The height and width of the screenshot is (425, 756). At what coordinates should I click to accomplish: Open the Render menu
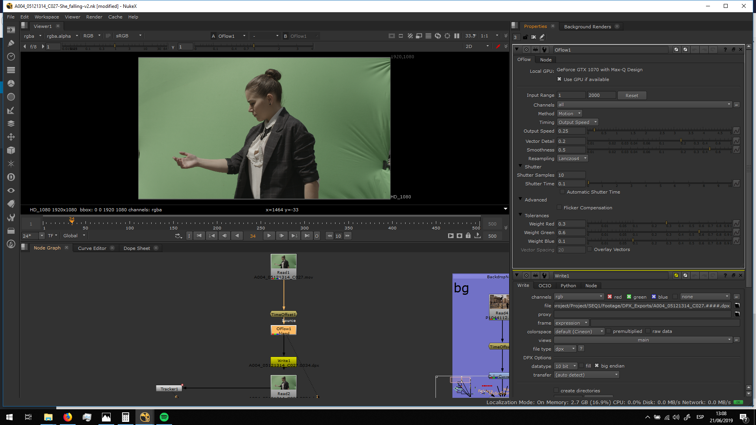[94, 17]
